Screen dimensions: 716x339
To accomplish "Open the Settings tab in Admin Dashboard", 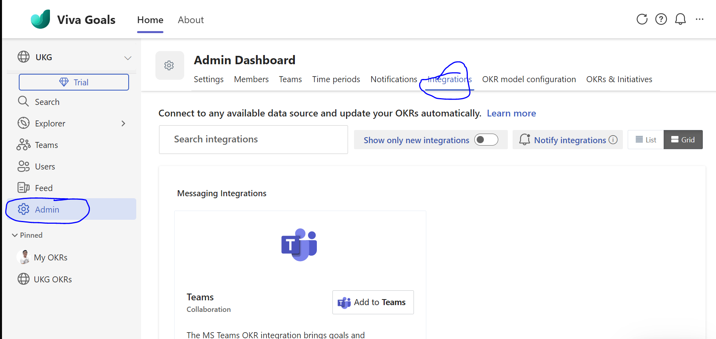I will pyautogui.click(x=209, y=79).
